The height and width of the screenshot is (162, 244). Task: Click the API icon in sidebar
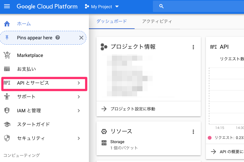[7, 83]
